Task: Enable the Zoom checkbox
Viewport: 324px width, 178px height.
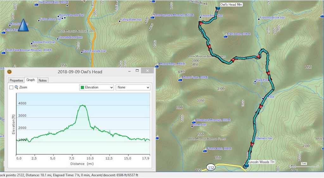Action: tap(11, 88)
